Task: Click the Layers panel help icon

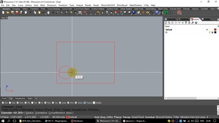Action: 196,23
